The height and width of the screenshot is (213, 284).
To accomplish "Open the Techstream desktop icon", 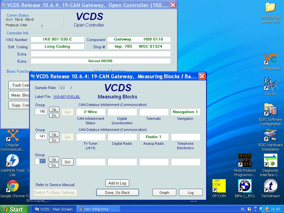I will click(x=270, y=188).
